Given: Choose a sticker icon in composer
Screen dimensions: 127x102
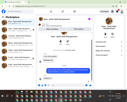Looking at the screenshot, I should click(x=45, y=85).
